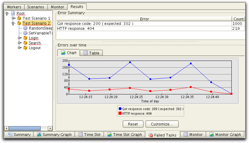Click the tree scrollbar left arrow
This screenshot has height=143, width=249.
click(7, 128)
